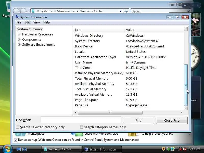This screenshot has width=204, height=153.
Task: Select Total Physical Memory row
Action: [x=129, y=78]
